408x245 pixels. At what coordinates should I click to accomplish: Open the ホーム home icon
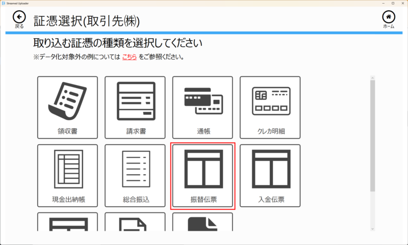click(x=389, y=17)
